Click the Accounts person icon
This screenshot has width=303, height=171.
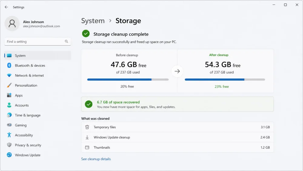click(9, 105)
